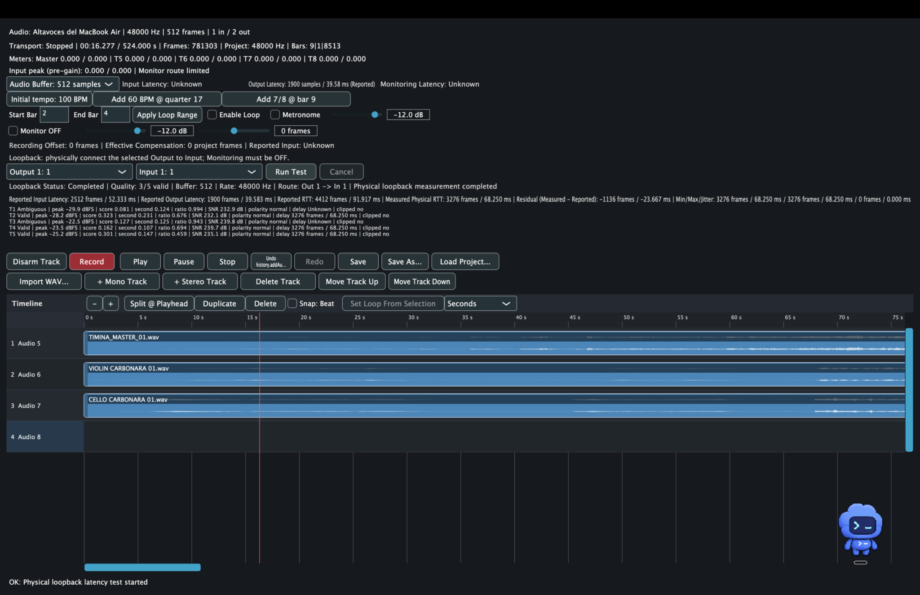Click the Stop button

tap(227, 261)
